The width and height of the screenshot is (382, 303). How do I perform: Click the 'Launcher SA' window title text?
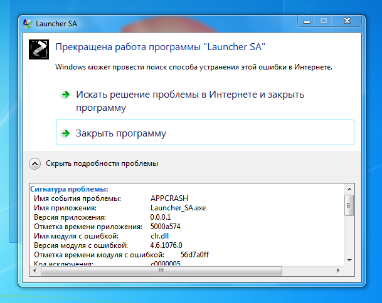[x=56, y=24]
